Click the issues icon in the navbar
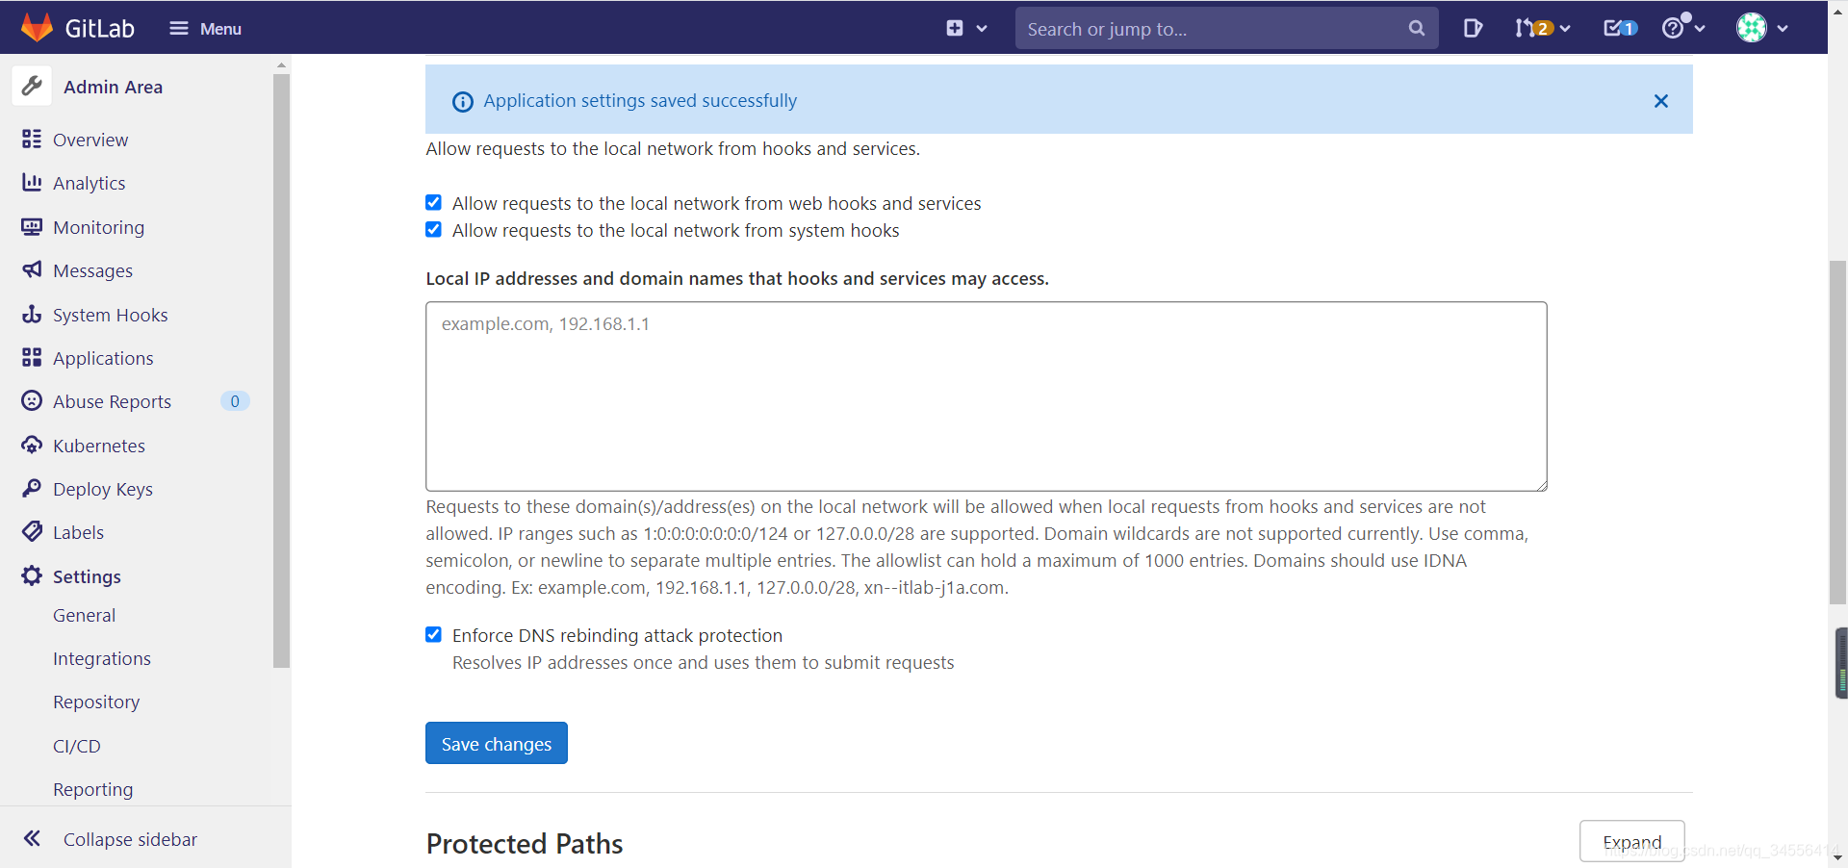This screenshot has width=1848, height=868. [1472, 28]
